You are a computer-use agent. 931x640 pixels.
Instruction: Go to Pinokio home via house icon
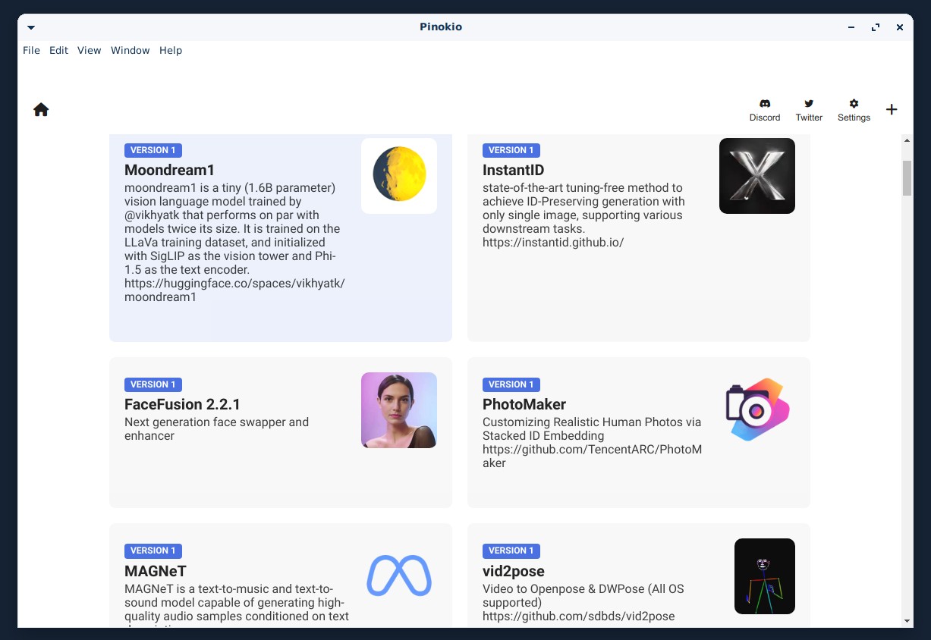[41, 110]
